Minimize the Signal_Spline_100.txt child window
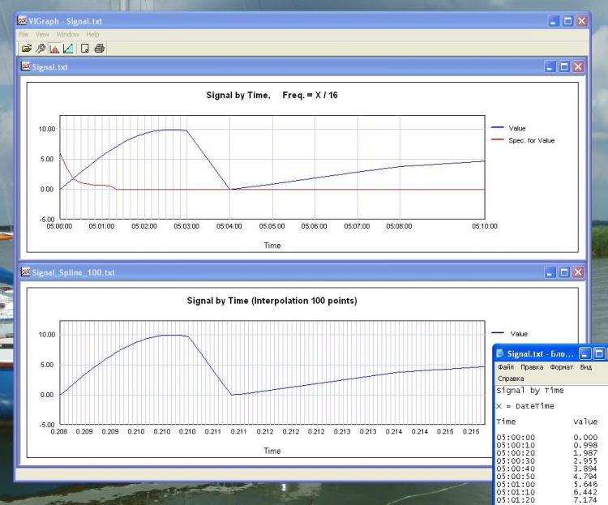This screenshot has width=608, height=505. point(550,272)
